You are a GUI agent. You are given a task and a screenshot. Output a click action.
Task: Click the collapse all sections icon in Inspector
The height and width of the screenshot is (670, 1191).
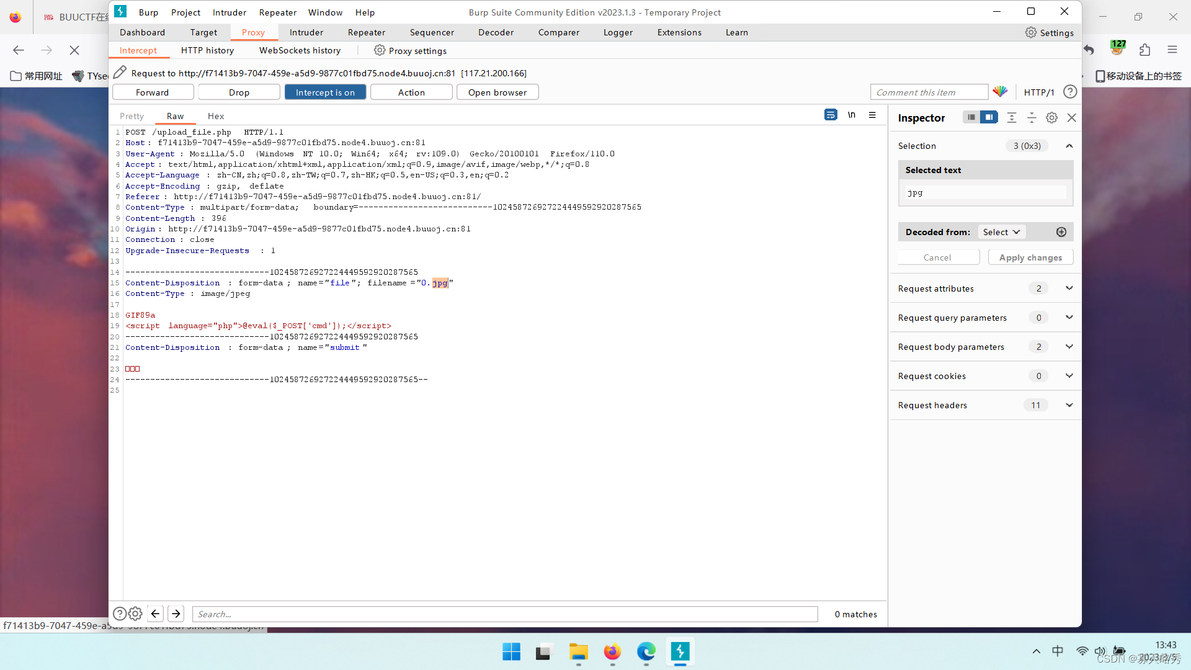pyautogui.click(x=1032, y=117)
